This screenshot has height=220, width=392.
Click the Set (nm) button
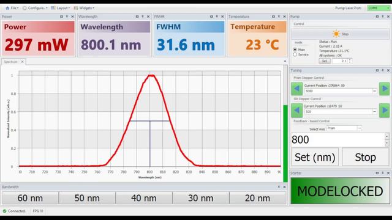(315, 157)
